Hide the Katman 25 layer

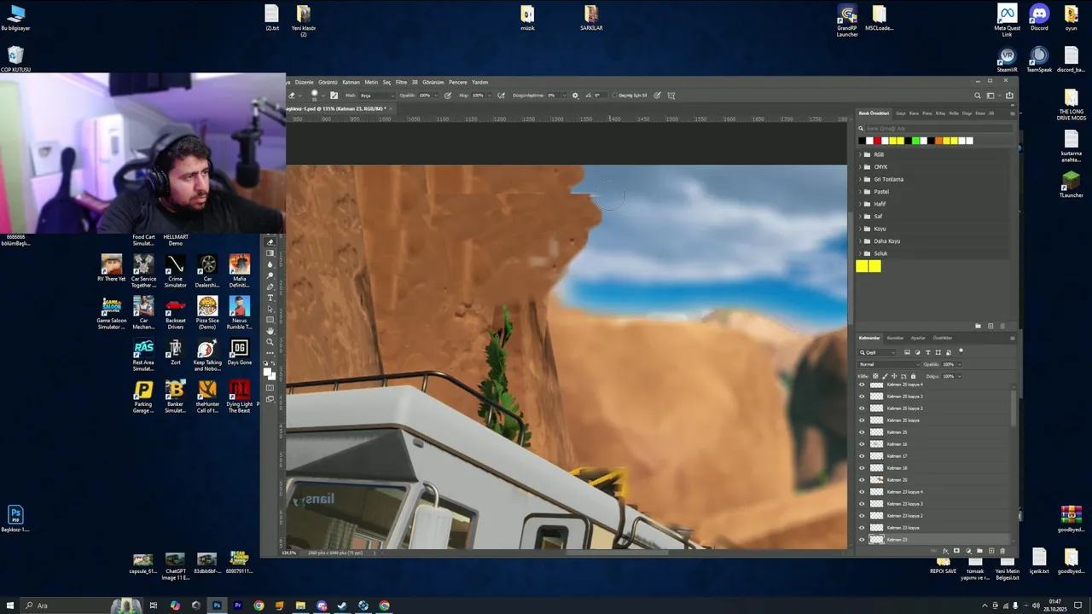(x=862, y=432)
